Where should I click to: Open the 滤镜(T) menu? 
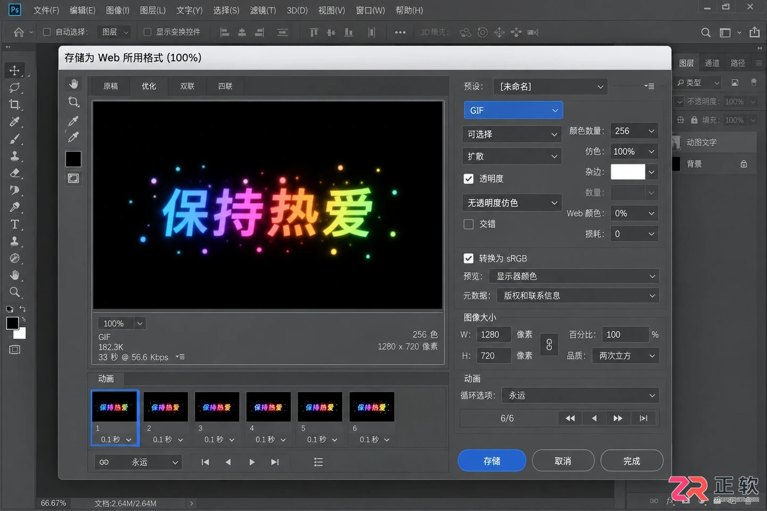(x=263, y=10)
